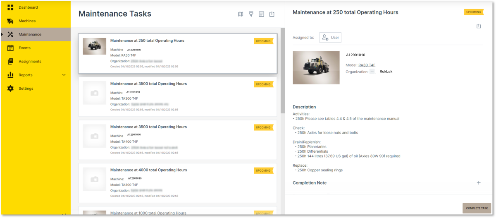The width and height of the screenshot is (496, 218).
Task: Click the Machines truck icon
Action: pos(10,21)
